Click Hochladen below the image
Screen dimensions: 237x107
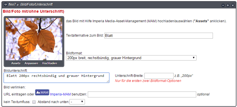point(50,63)
